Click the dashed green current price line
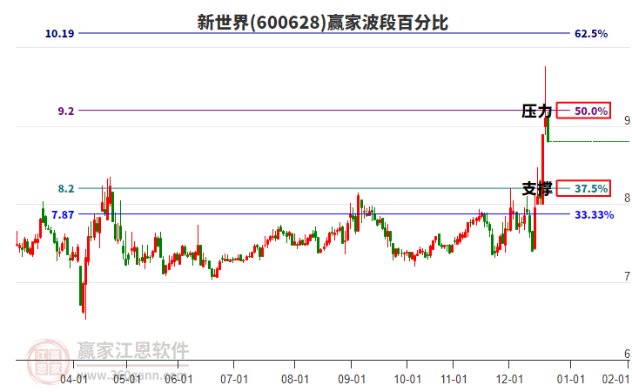 [x=589, y=141]
